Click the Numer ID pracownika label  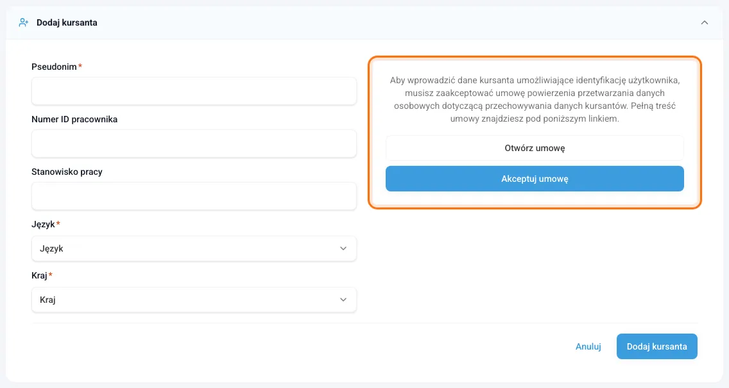[x=74, y=119]
